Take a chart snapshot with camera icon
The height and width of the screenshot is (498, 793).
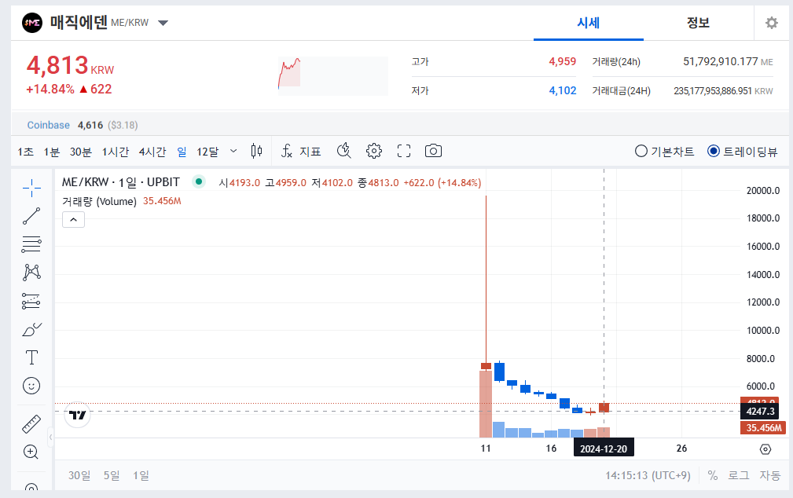tap(433, 151)
